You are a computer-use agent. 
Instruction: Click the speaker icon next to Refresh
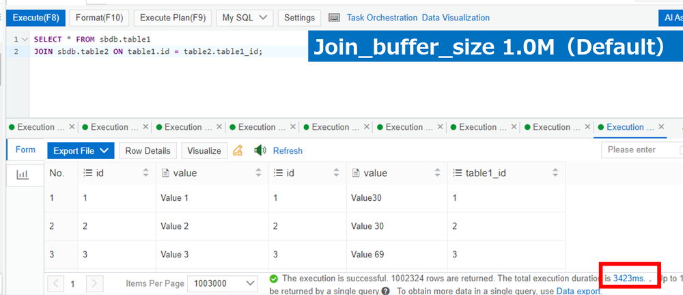[x=260, y=150]
